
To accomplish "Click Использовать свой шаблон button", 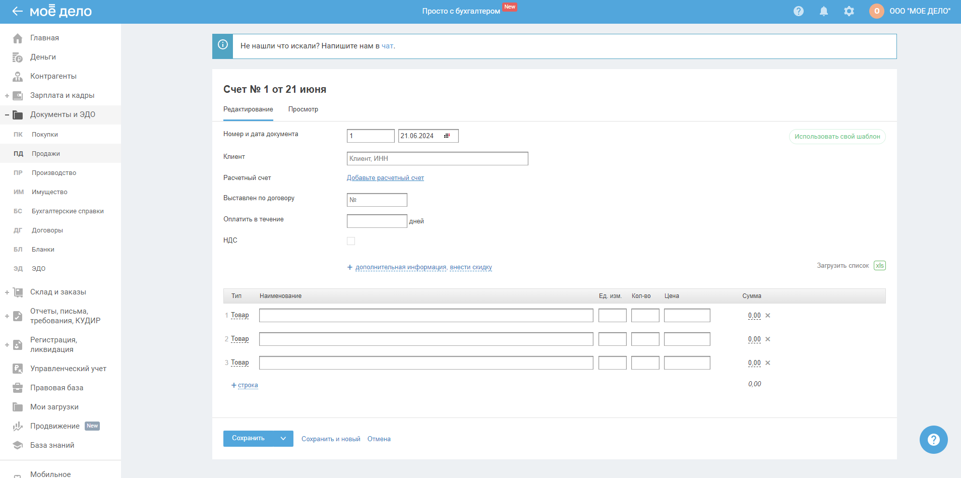I will coord(837,137).
